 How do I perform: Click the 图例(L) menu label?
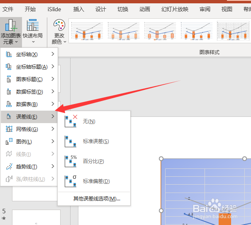coord(24,141)
